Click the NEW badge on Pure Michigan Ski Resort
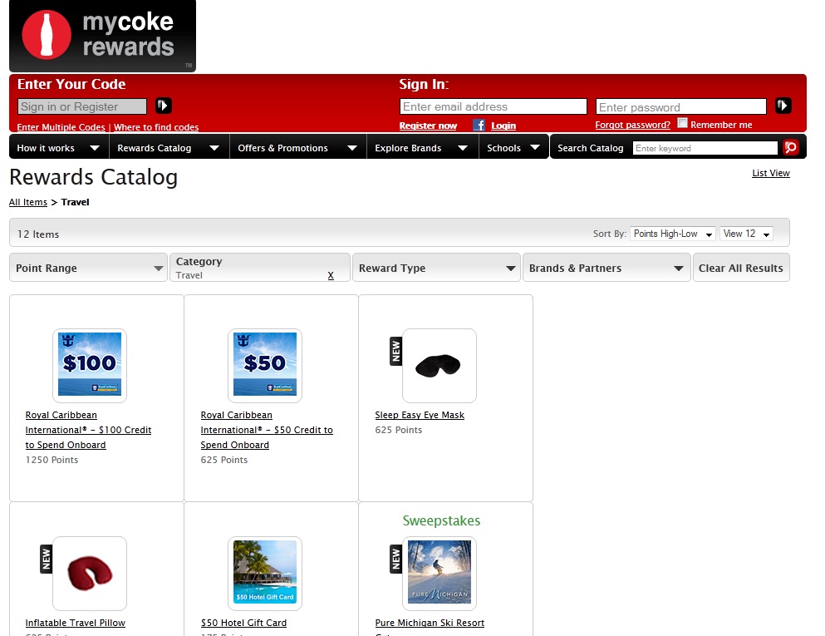Image resolution: width=825 pixels, height=636 pixels. pyautogui.click(x=395, y=560)
